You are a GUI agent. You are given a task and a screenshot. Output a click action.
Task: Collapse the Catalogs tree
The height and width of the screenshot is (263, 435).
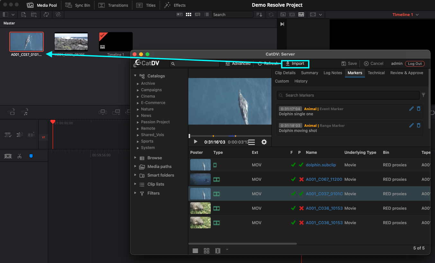(x=135, y=76)
